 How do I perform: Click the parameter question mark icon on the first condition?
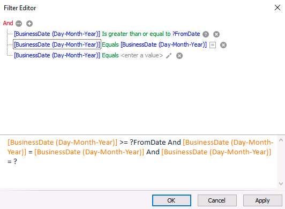click(x=206, y=34)
